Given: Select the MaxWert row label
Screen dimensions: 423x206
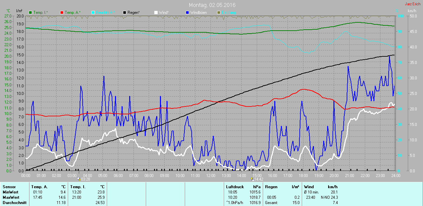Looking at the screenshot, I should click(x=11, y=197).
